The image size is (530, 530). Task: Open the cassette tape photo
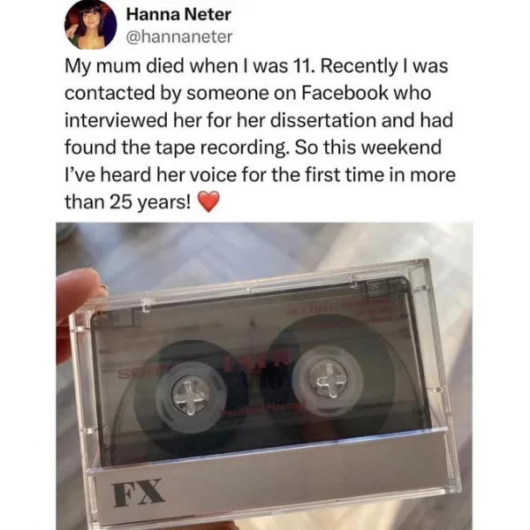pyautogui.click(x=264, y=376)
